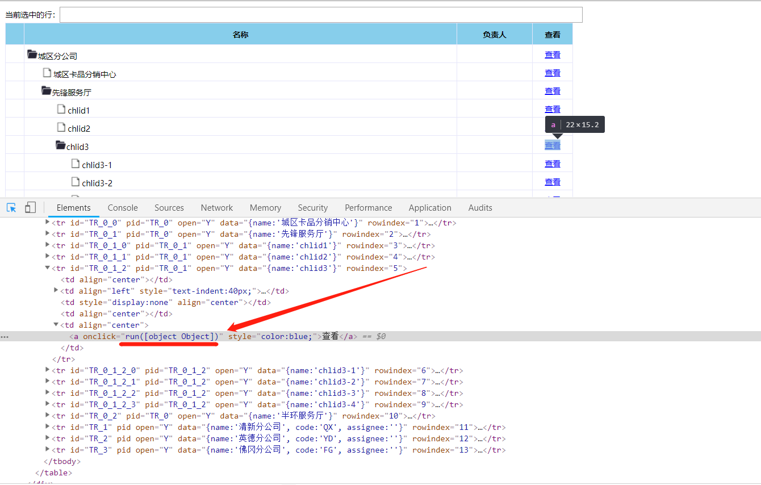This screenshot has width=761, height=485.
Task: Open the Audits tab
Action: coord(480,208)
